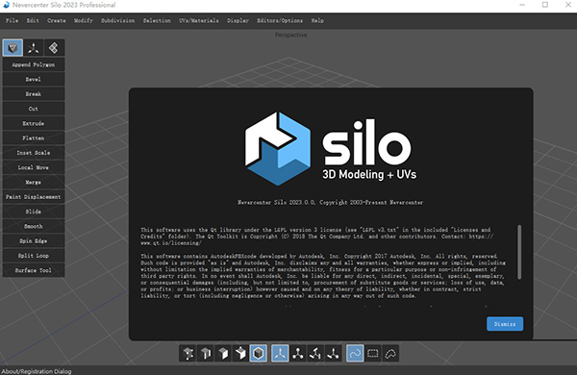
Task: Open the Help menu
Action: tap(317, 20)
